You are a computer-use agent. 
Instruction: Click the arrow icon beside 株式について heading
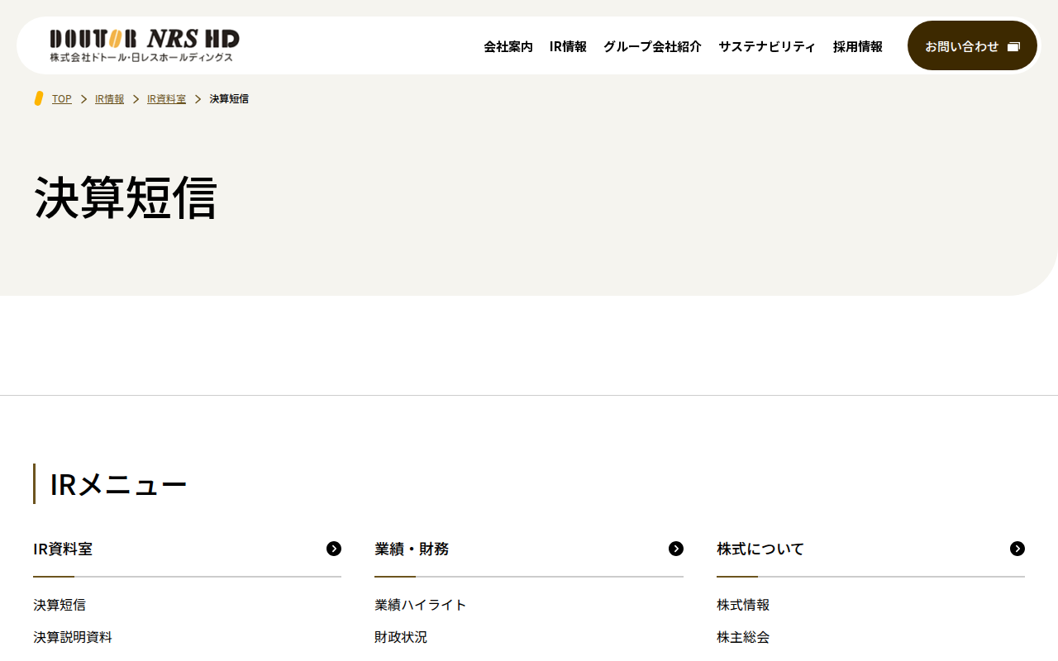pos(1017,549)
